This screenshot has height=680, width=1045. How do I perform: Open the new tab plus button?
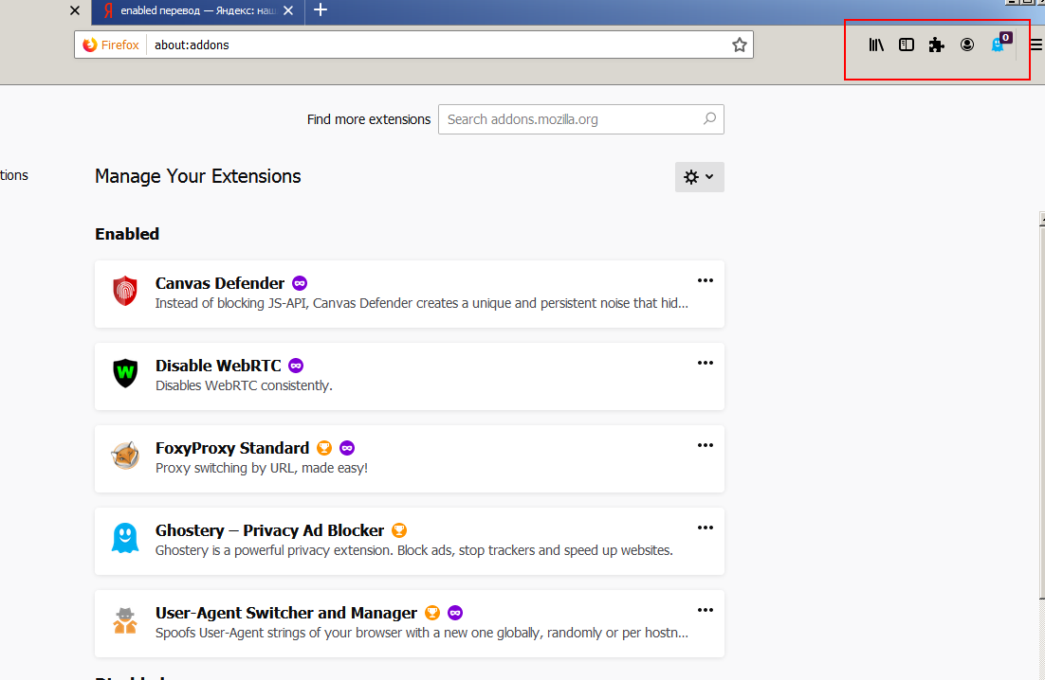tap(321, 10)
